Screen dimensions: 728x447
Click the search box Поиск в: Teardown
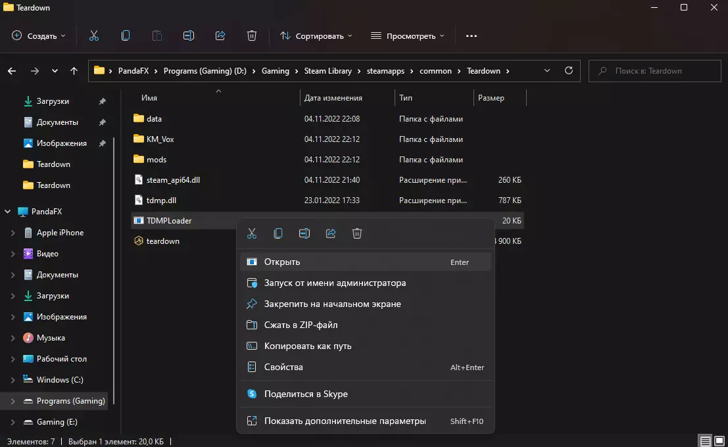pos(654,71)
